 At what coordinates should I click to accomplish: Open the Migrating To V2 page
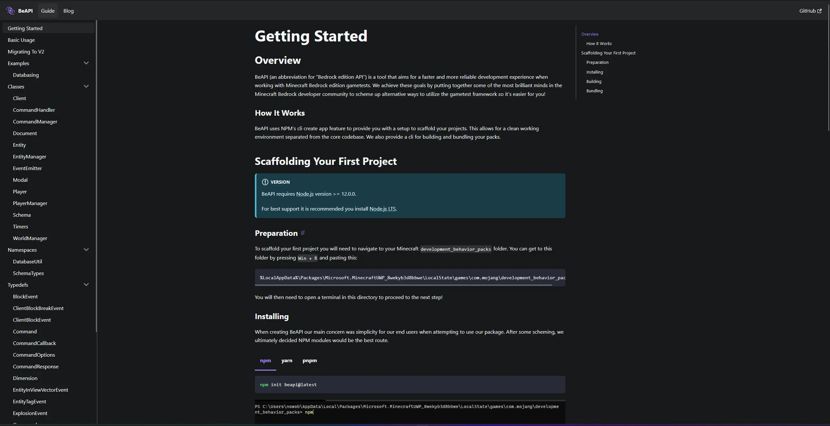26,52
